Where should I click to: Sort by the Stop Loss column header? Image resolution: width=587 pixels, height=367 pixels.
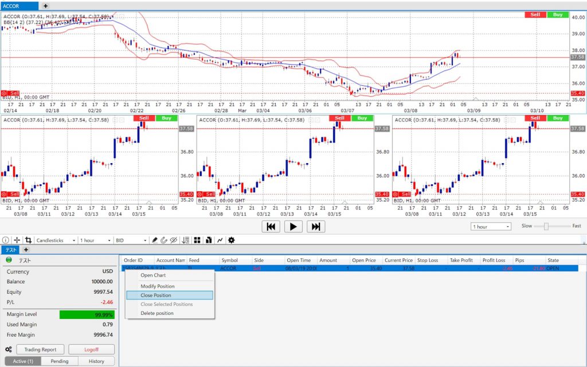click(x=431, y=260)
